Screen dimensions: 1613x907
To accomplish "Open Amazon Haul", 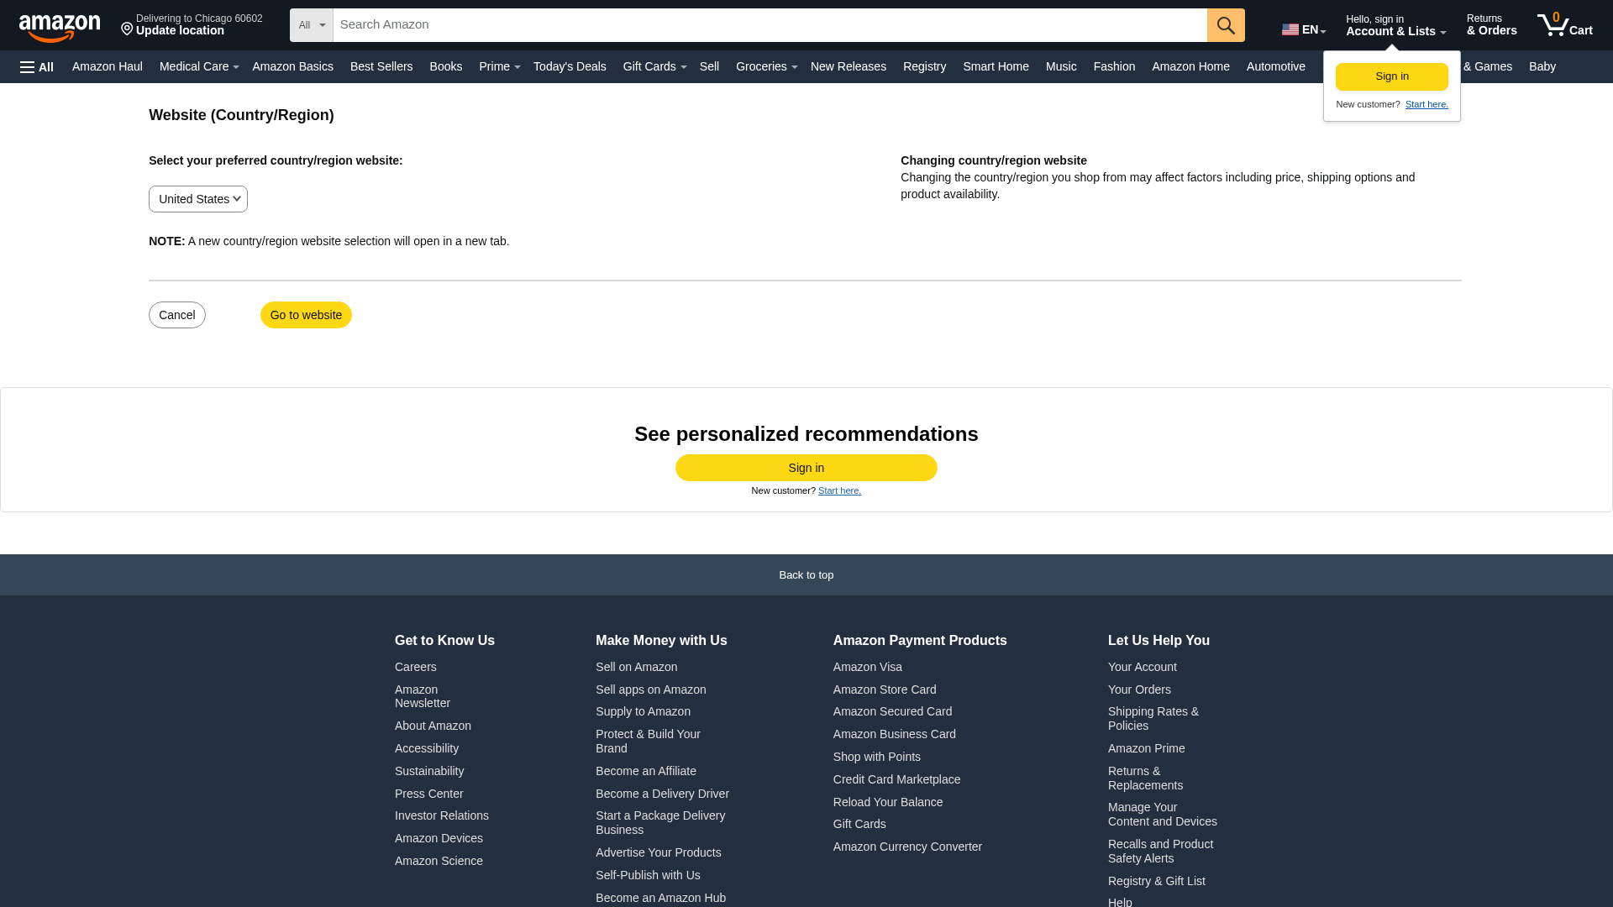I will click(108, 66).
